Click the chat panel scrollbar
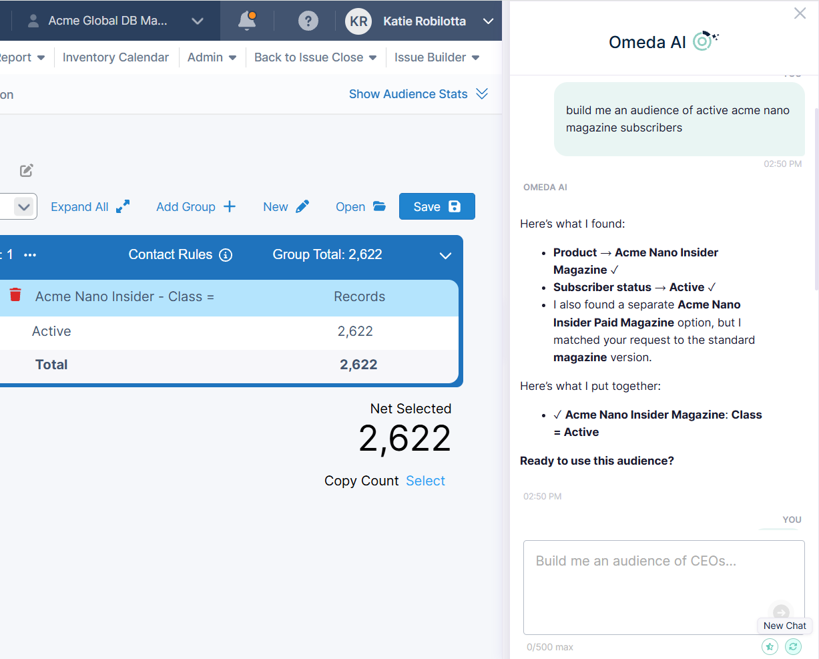The width and height of the screenshot is (819, 659). [x=816, y=200]
